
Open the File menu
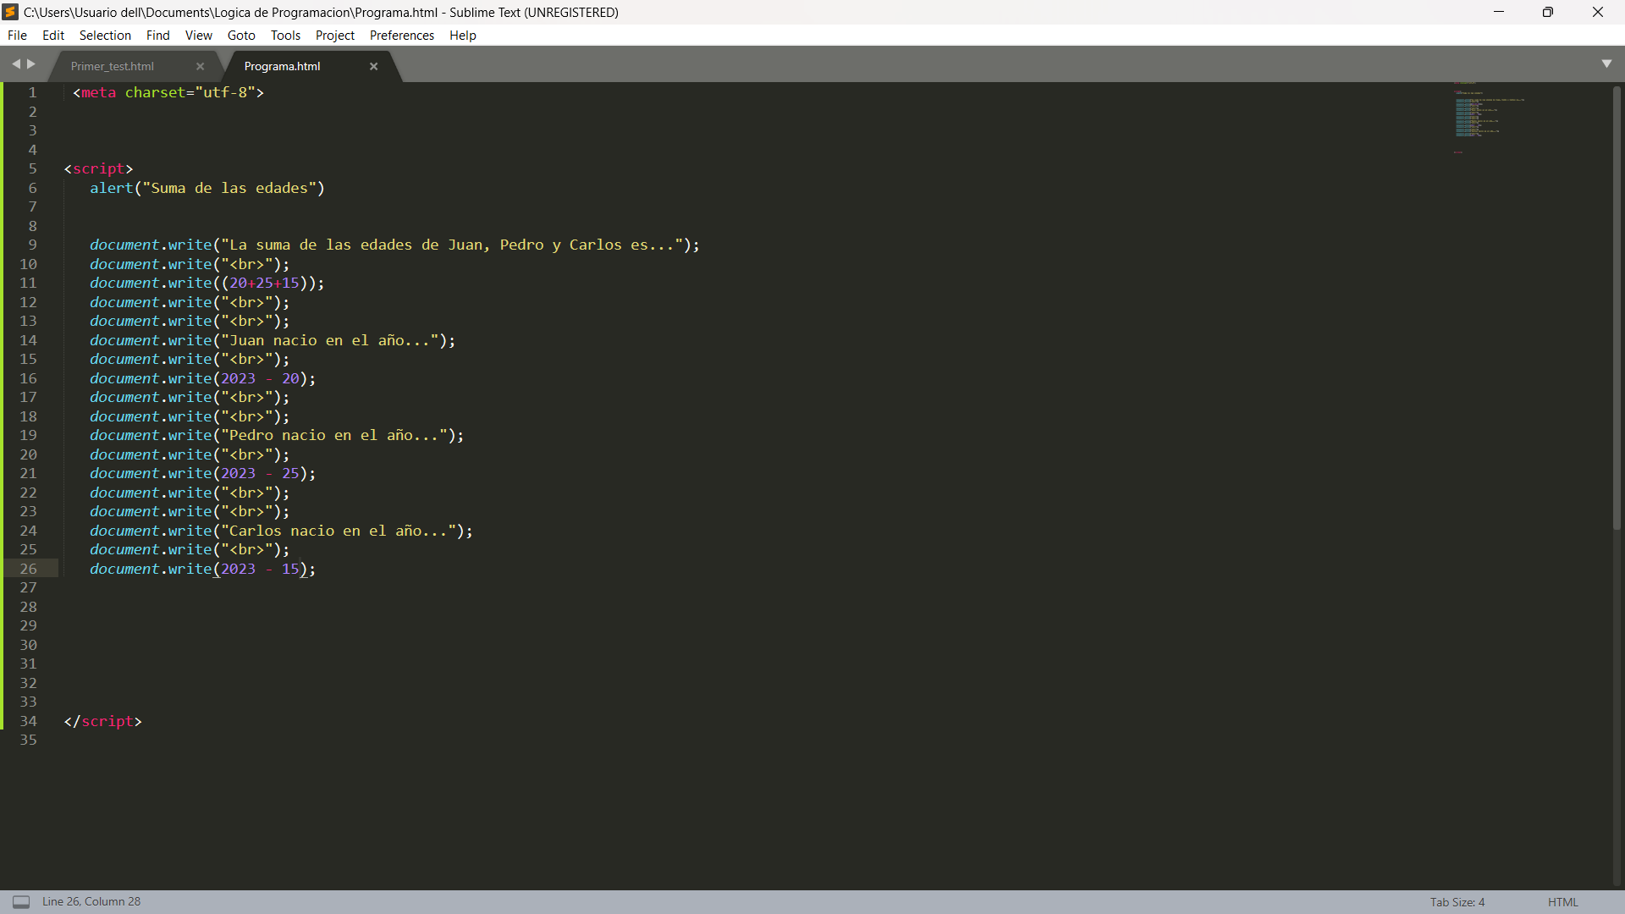[x=17, y=35]
